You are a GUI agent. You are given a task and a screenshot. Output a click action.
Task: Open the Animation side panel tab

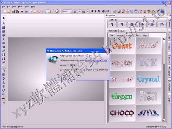170,86
